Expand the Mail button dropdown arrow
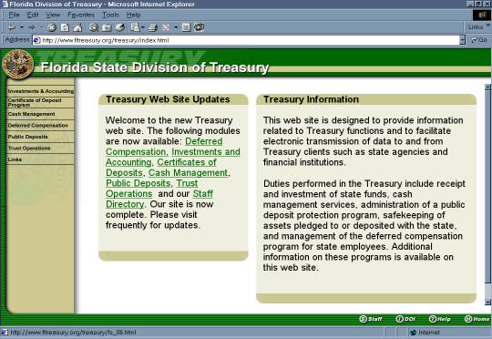The image size is (492, 339). [143, 27]
